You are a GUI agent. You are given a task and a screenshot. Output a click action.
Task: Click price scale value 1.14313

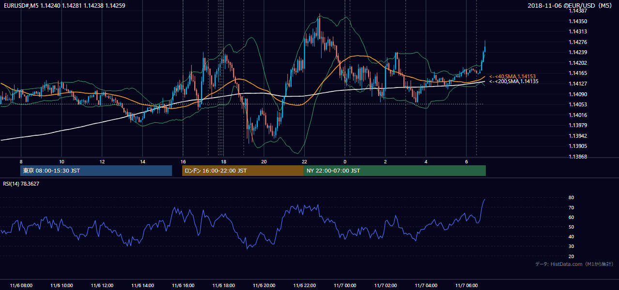click(577, 32)
